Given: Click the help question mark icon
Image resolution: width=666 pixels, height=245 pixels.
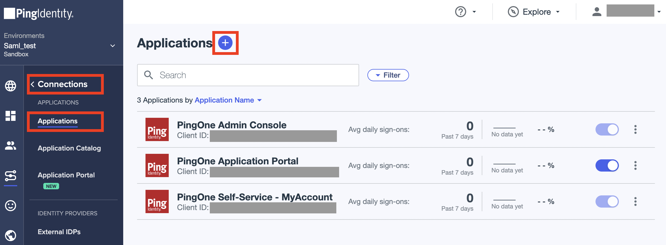Looking at the screenshot, I should tap(461, 12).
